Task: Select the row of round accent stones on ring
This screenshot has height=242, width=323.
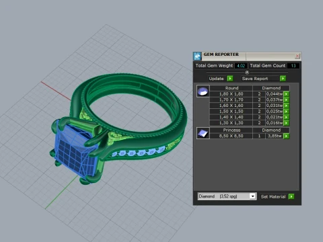Action: 139,152
